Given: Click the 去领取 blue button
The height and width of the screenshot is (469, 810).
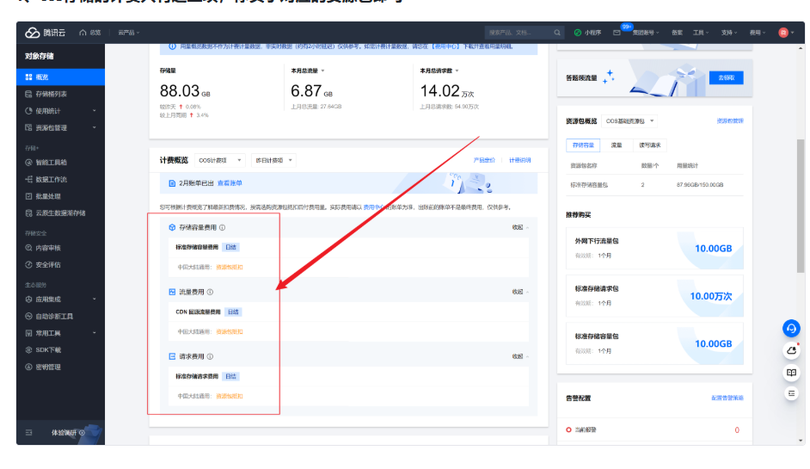Looking at the screenshot, I should tap(727, 77).
